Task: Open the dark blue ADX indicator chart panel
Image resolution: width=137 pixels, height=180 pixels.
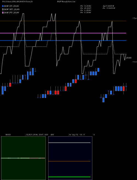Action: tap(70, 158)
